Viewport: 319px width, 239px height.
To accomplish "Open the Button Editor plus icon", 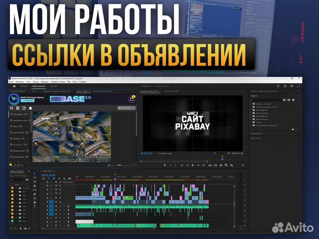I will click(x=243, y=166).
